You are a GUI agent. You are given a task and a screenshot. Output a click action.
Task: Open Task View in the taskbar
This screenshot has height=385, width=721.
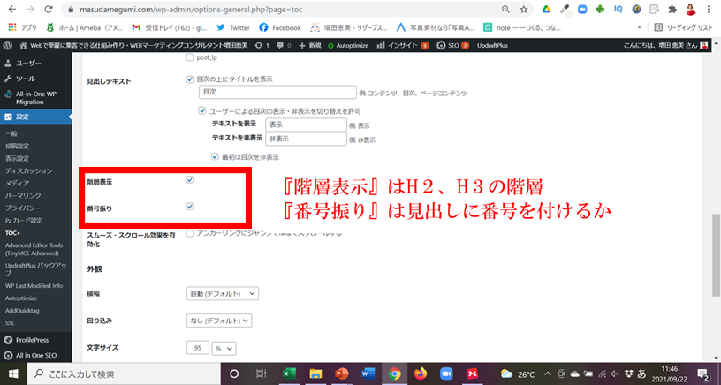click(x=261, y=374)
